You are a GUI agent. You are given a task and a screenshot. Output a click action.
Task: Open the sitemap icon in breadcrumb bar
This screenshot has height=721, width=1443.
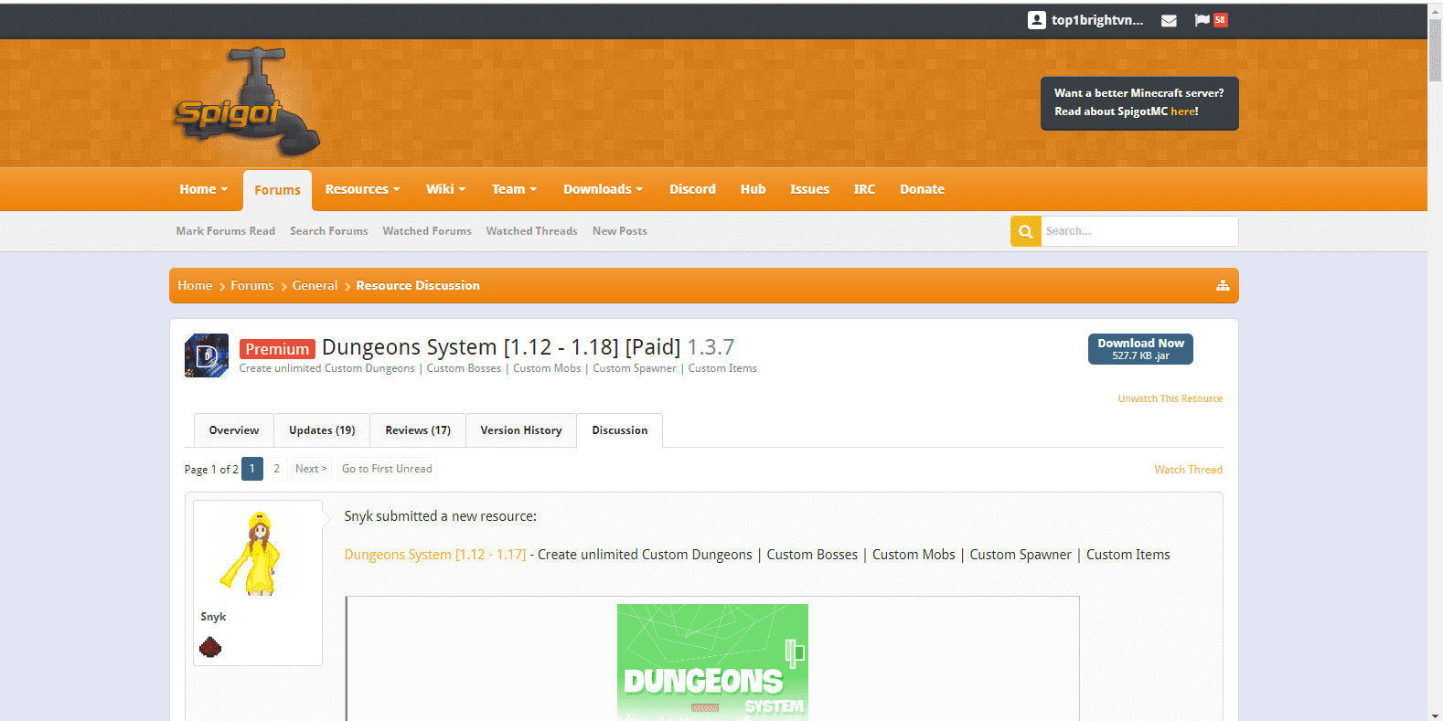point(1223,285)
